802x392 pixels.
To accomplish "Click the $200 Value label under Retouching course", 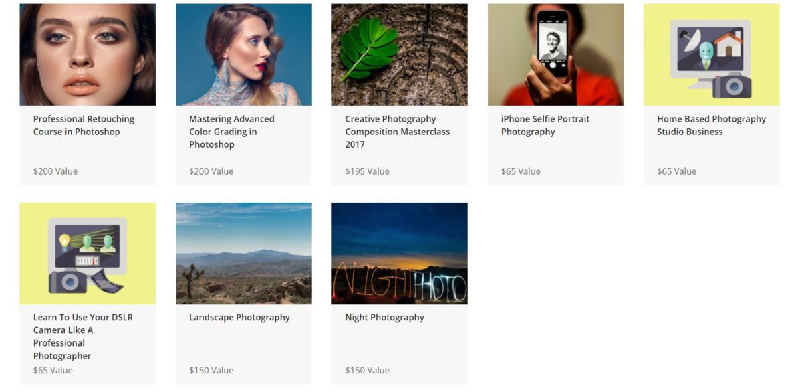I will pyautogui.click(x=55, y=171).
